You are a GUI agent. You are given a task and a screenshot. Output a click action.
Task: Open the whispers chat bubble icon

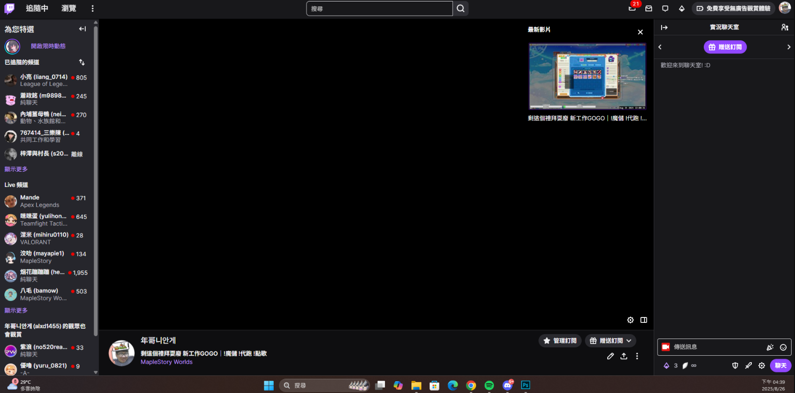(665, 8)
